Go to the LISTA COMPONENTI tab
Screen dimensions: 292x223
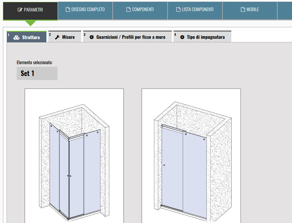point(195,10)
